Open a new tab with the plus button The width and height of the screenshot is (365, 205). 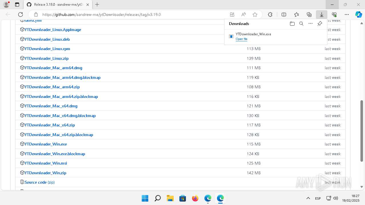(x=97, y=5)
